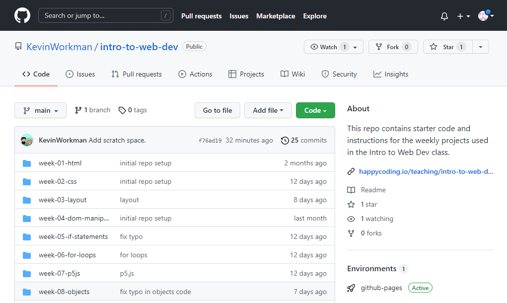Image resolution: width=507 pixels, height=303 pixels.
Task: Open the week-05-if-statements folder
Action: (x=73, y=237)
